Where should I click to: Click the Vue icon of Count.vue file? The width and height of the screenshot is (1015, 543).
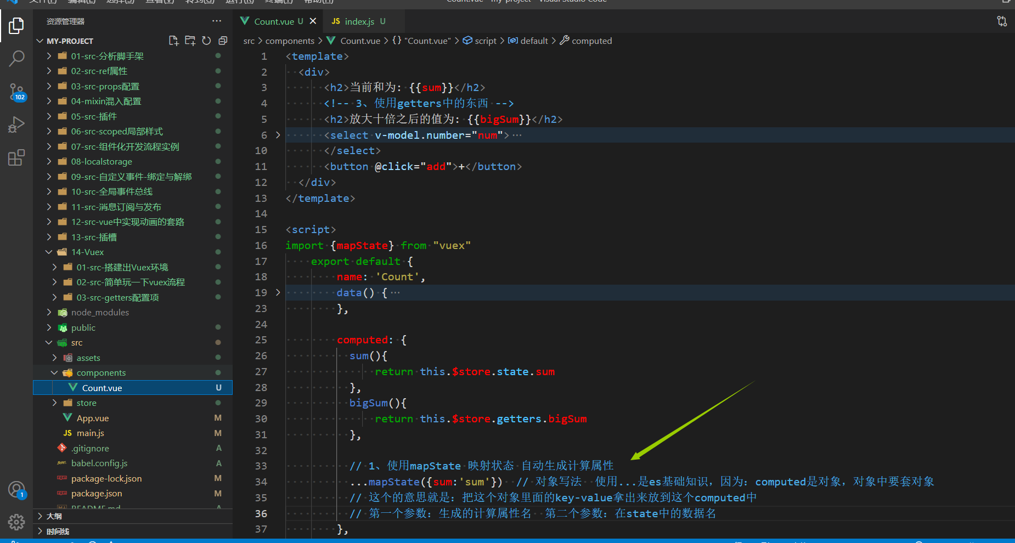point(72,388)
